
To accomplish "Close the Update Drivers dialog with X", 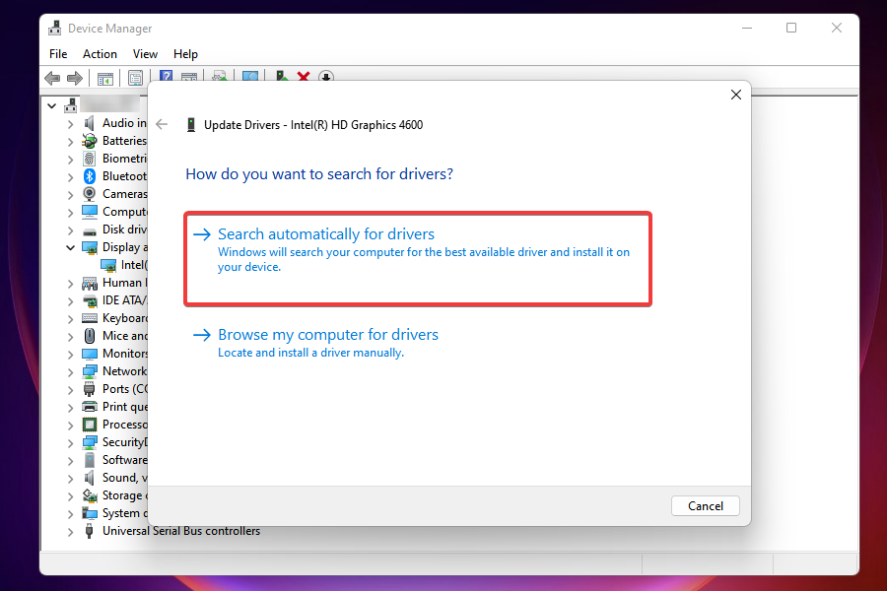I will coord(735,95).
